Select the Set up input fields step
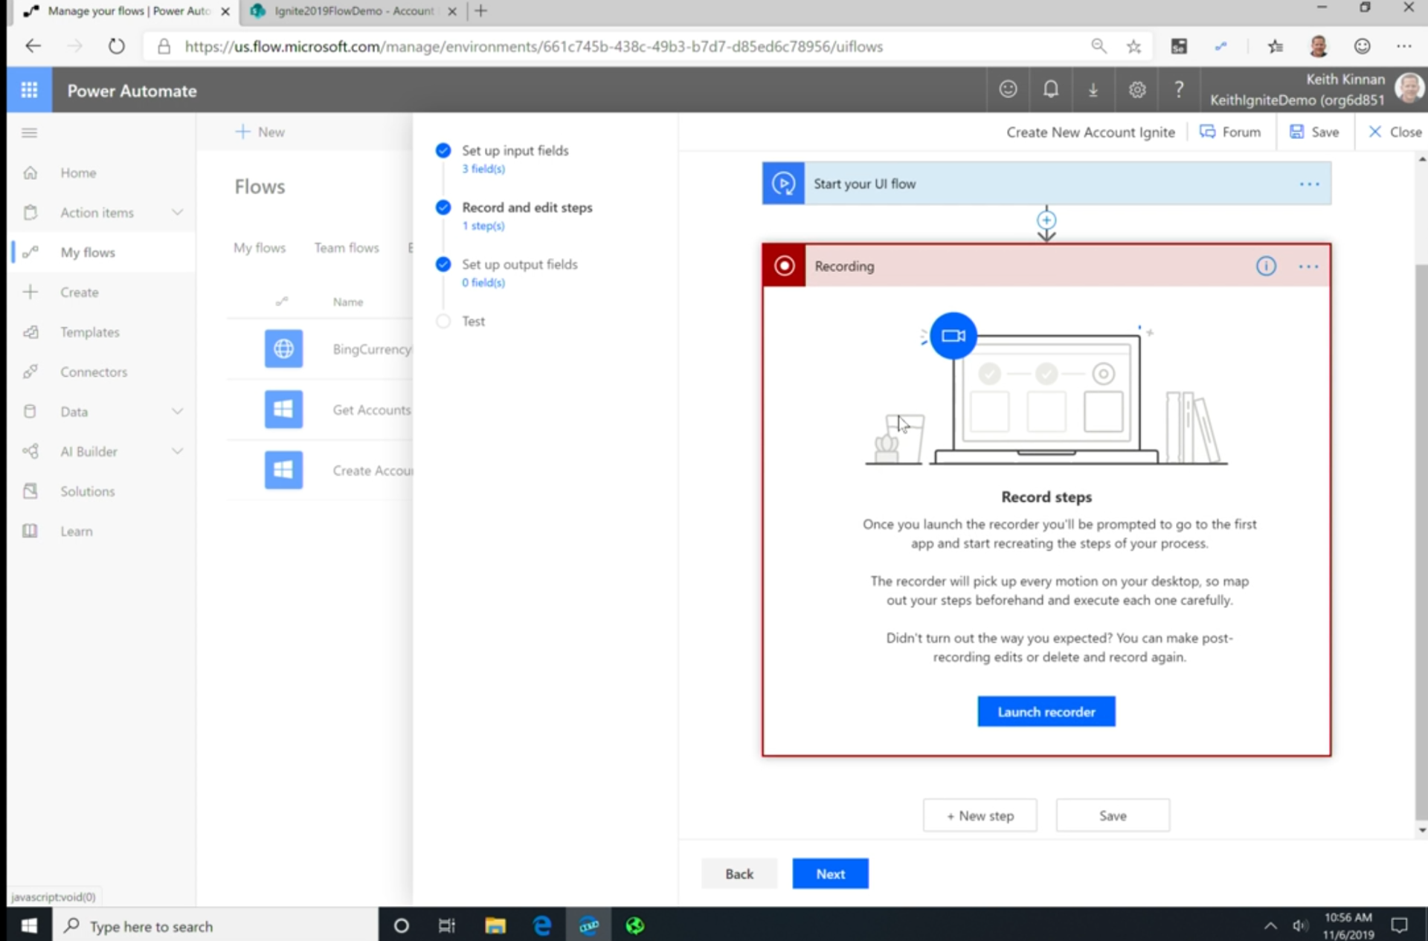 click(515, 150)
